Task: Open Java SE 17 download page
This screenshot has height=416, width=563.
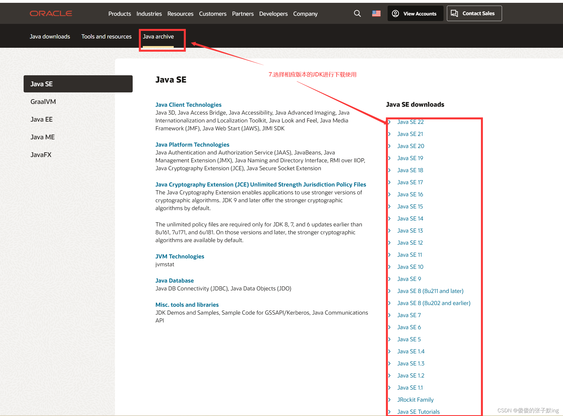Action: tap(410, 182)
